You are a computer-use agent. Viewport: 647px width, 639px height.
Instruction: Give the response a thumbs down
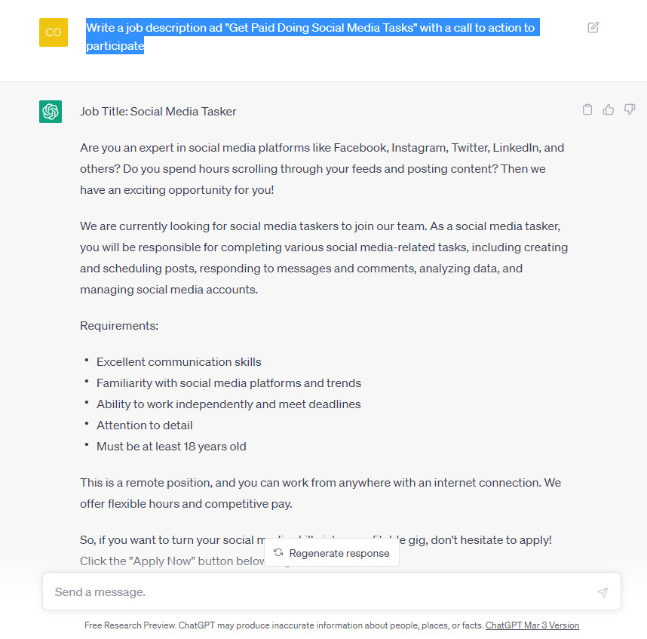pyautogui.click(x=630, y=109)
